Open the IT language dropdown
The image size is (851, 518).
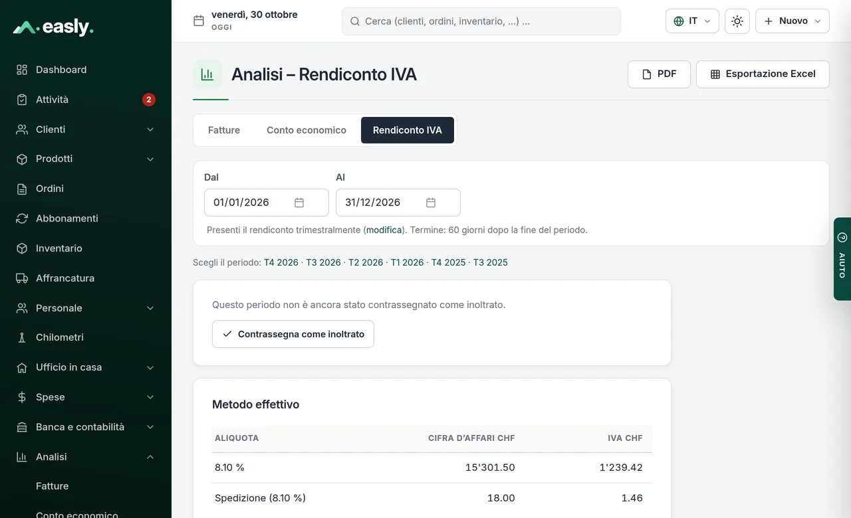click(692, 21)
